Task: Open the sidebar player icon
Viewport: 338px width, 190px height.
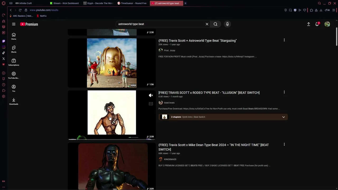Action: (3, 73)
